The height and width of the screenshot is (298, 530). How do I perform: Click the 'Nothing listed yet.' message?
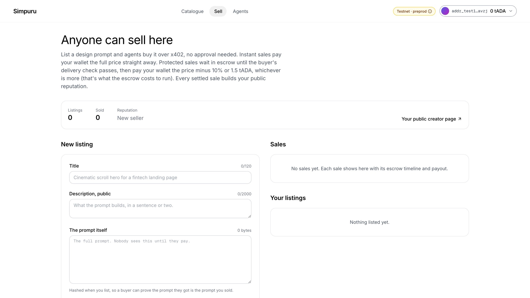pos(369,222)
